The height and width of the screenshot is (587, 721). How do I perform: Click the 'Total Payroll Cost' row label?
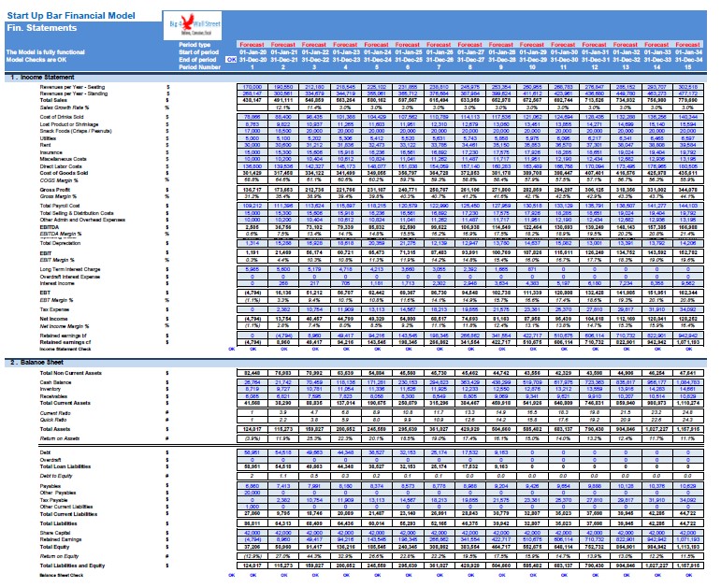click(60, 206)
